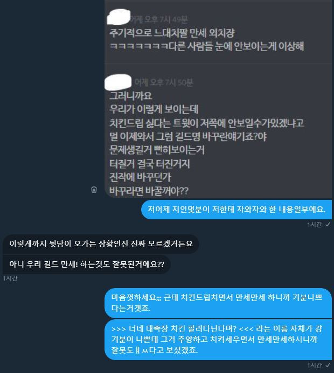Click the 1시간 timestamp under the gray messages

[10, 278]
